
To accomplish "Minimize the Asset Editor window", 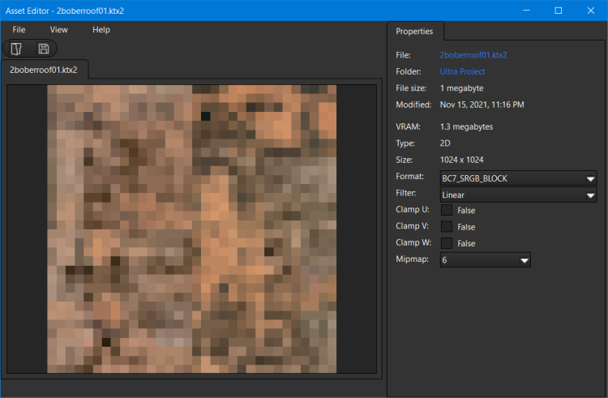I will click(526, 11).
